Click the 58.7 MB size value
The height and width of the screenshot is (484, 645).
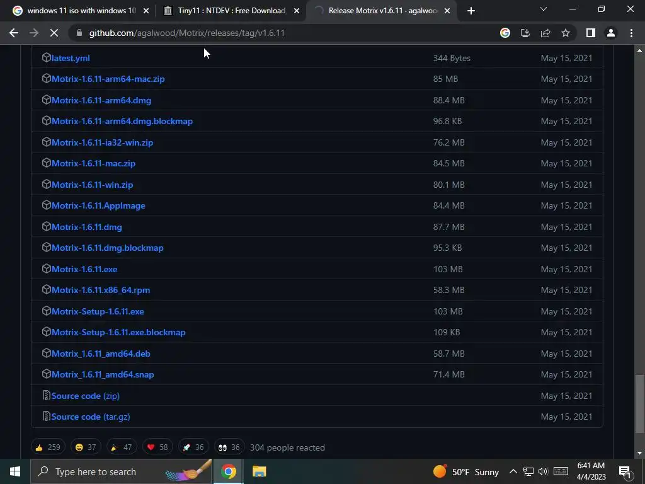pyautogui.click(x=448, y=354)
